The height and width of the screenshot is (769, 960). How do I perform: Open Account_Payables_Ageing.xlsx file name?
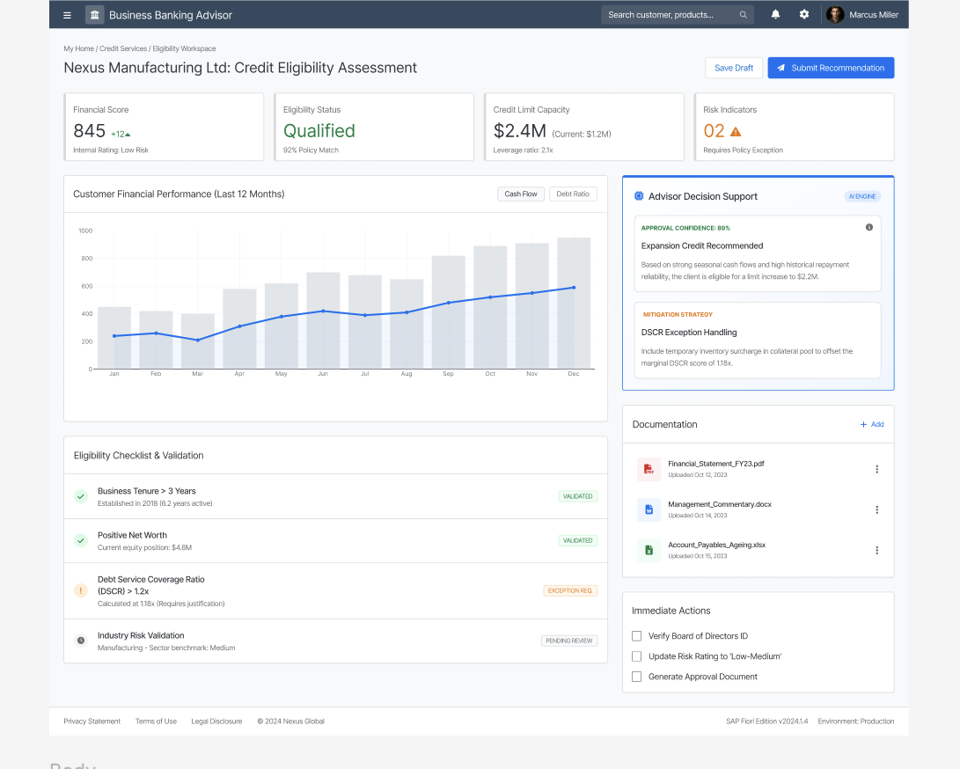[716, 545]
